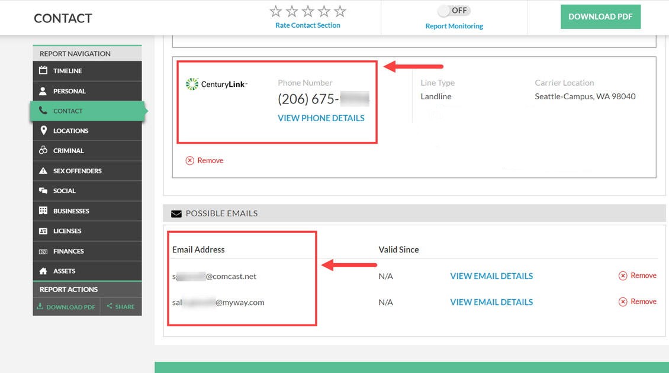Click the Businesses building icon
This screenshot has width=669, height=373.
[x=43, y=210]
